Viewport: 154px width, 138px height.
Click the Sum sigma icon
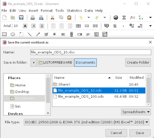[124, 17]
